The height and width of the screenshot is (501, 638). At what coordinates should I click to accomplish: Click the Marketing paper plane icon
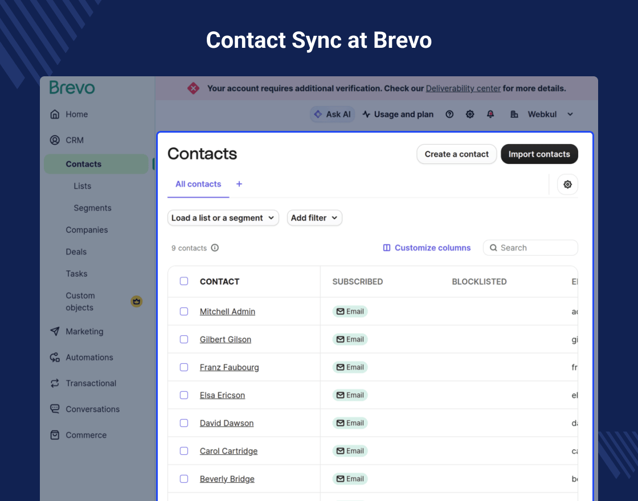click(x=55, y=331)
